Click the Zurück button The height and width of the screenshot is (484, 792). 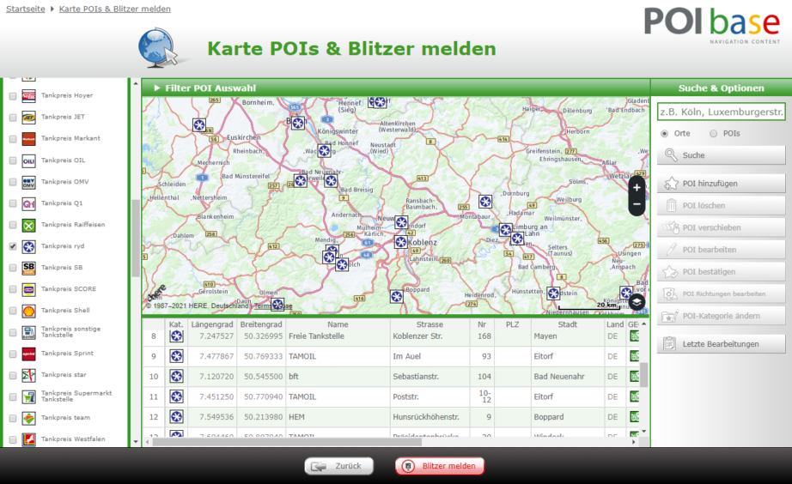339,466
